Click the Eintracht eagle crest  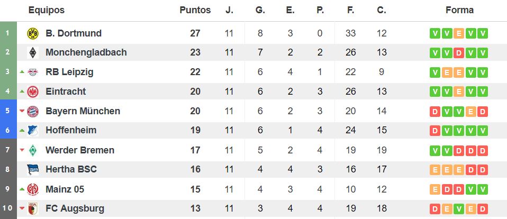coord(33,92)
